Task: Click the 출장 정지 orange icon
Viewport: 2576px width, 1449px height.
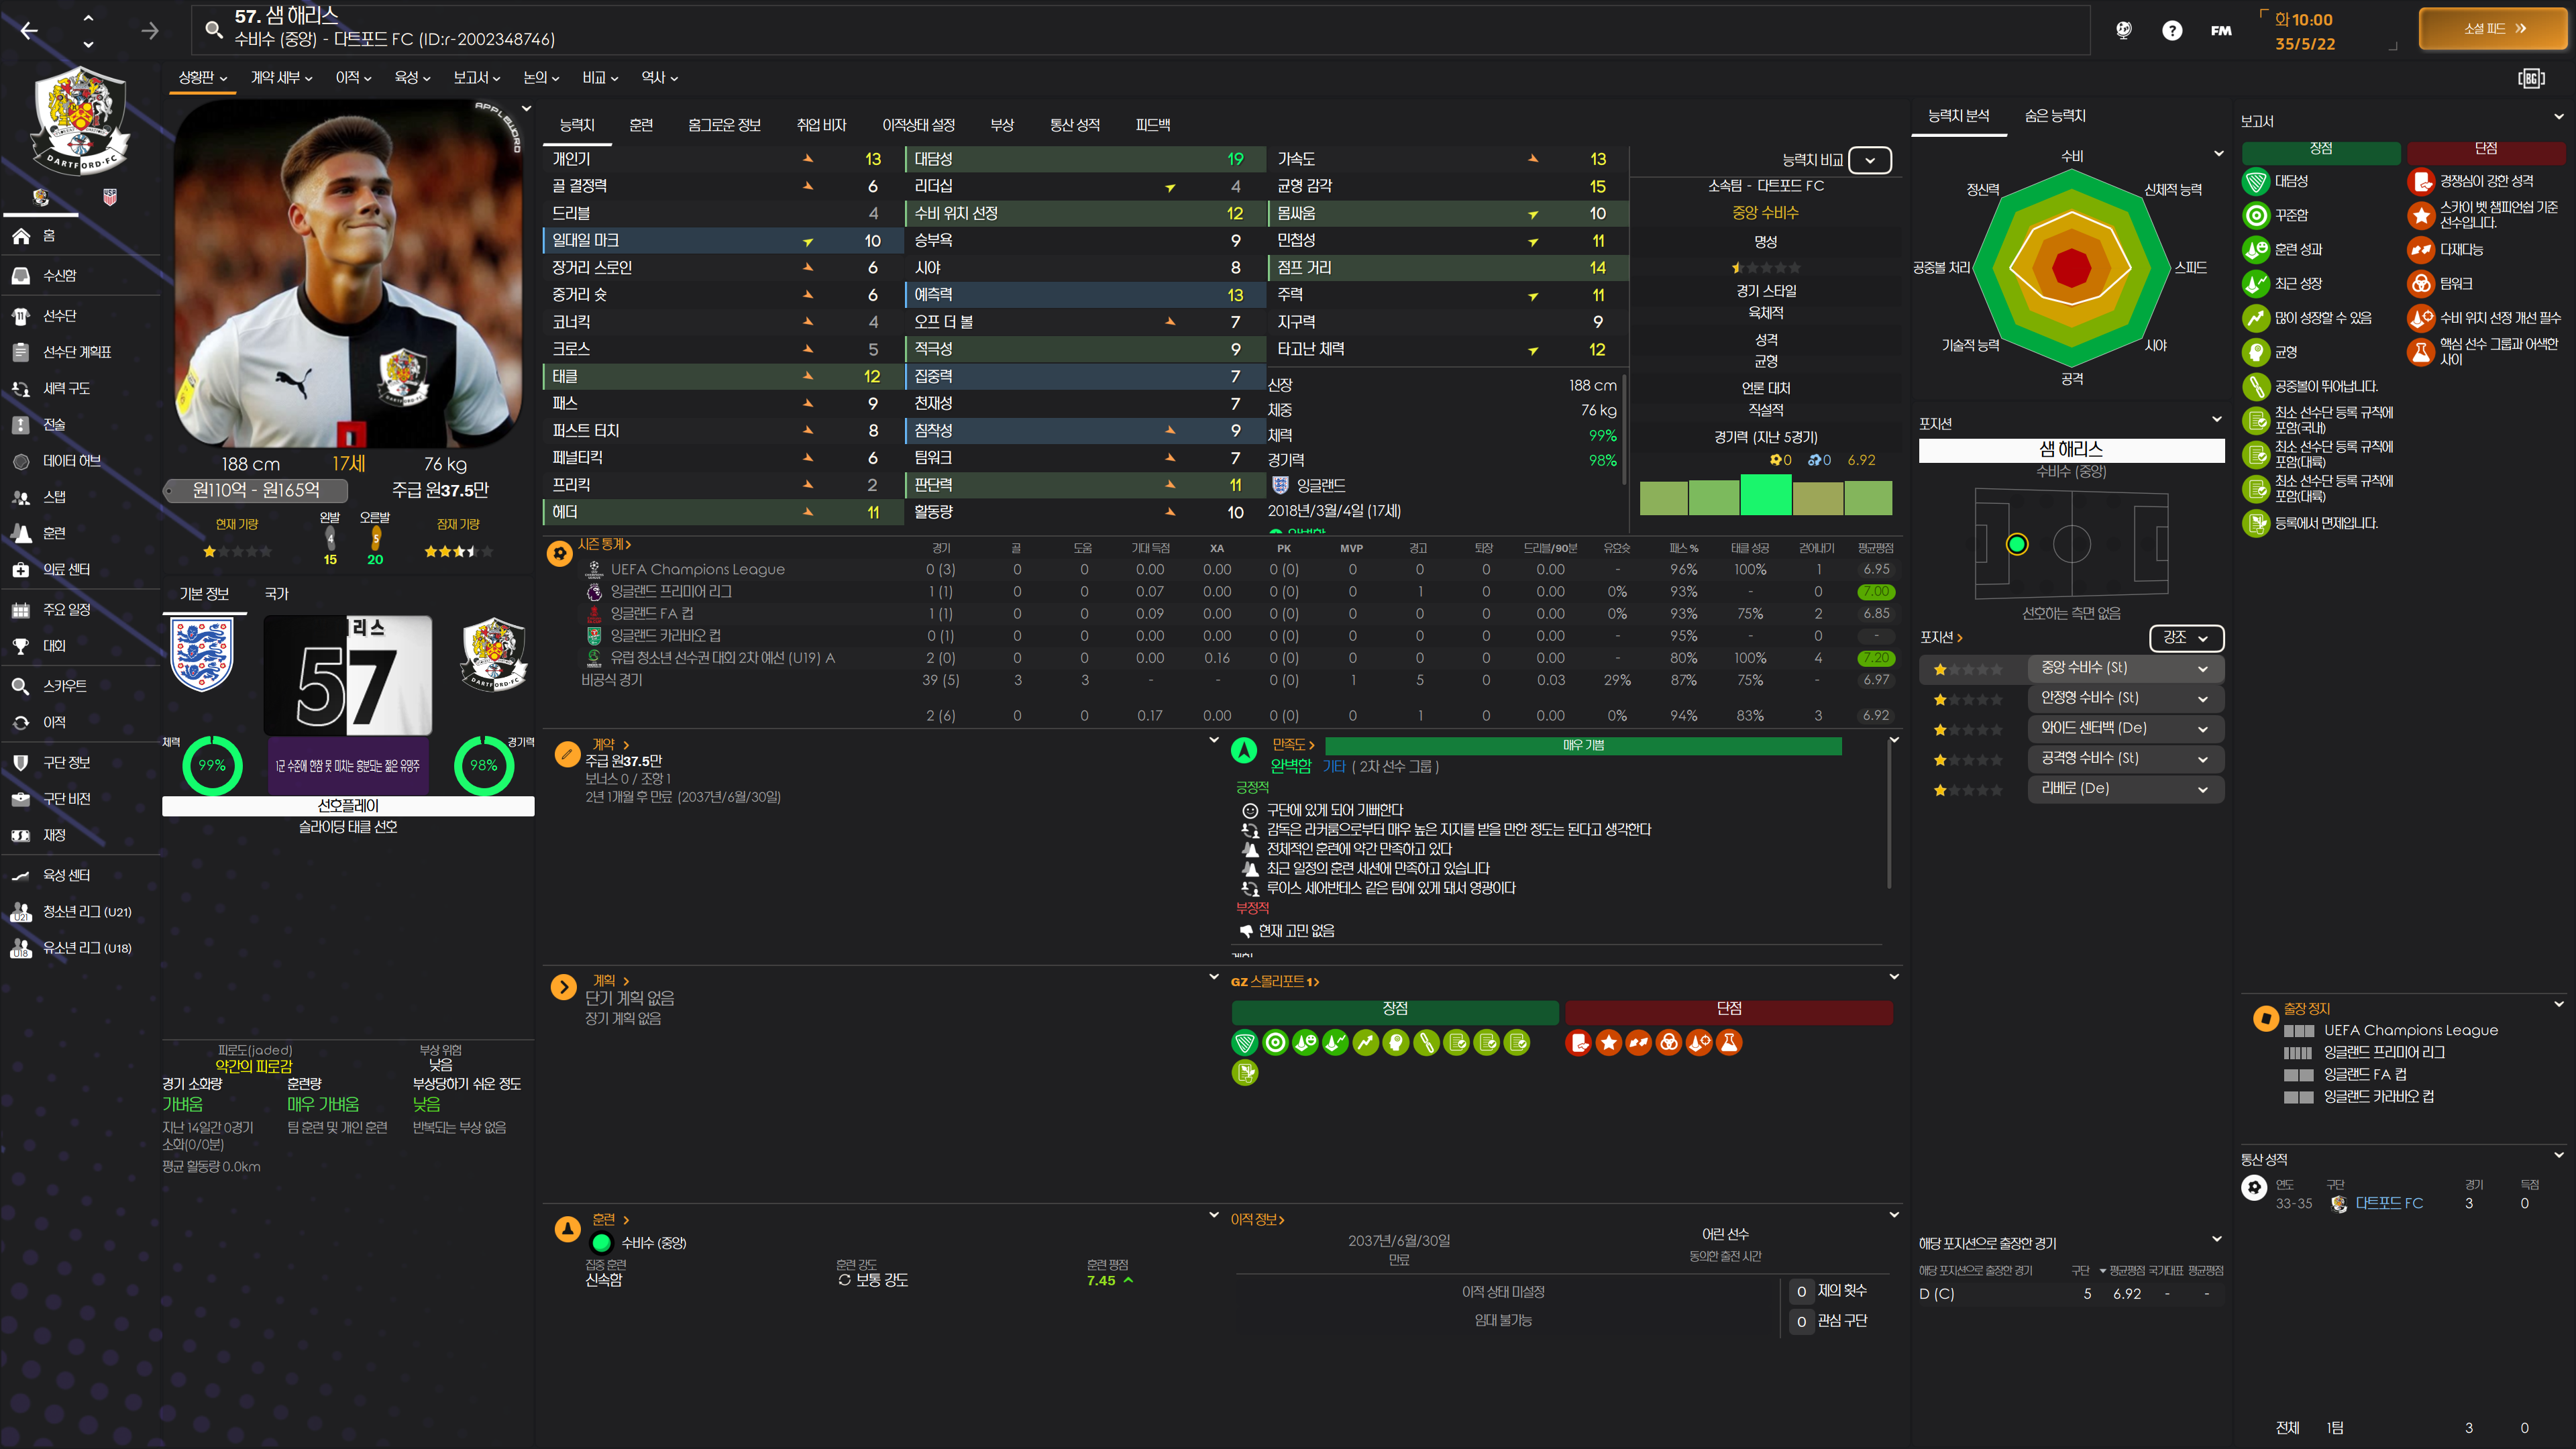Action: click(x=2265, y=1019)
